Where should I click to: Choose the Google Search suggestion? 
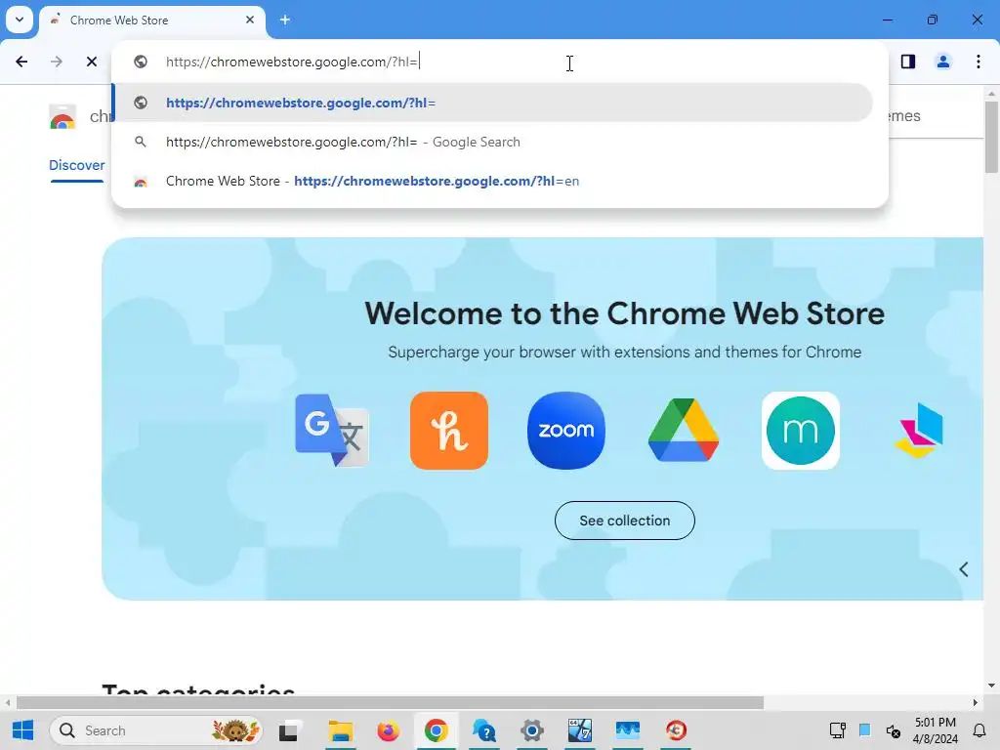pyautogui.click(x=492, y=142)
